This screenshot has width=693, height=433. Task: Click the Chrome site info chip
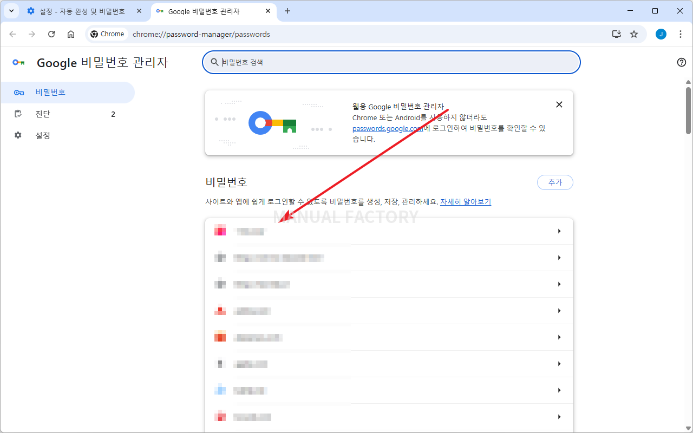point(108,34)
